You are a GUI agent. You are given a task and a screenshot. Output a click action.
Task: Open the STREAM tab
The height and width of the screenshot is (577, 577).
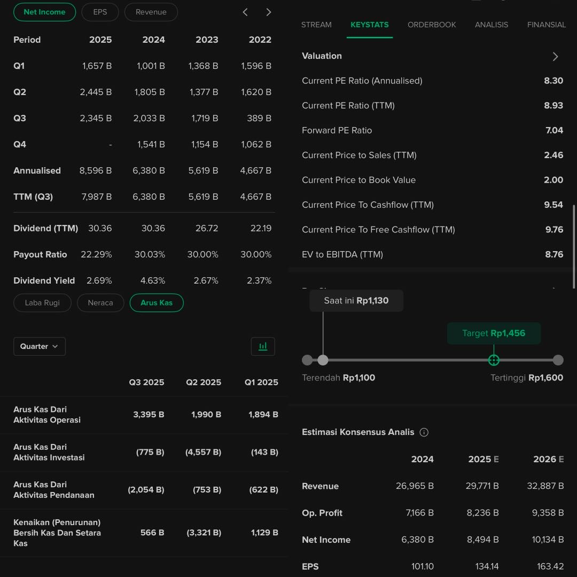pyautogui.click(x=316, y=25)
